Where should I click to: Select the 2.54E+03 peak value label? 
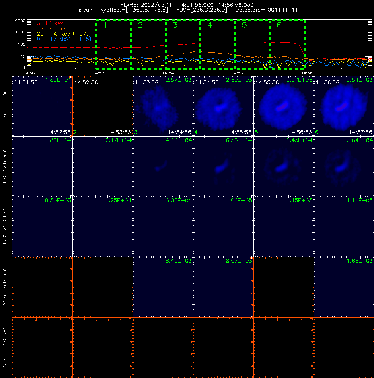click(x=360, y=80)
